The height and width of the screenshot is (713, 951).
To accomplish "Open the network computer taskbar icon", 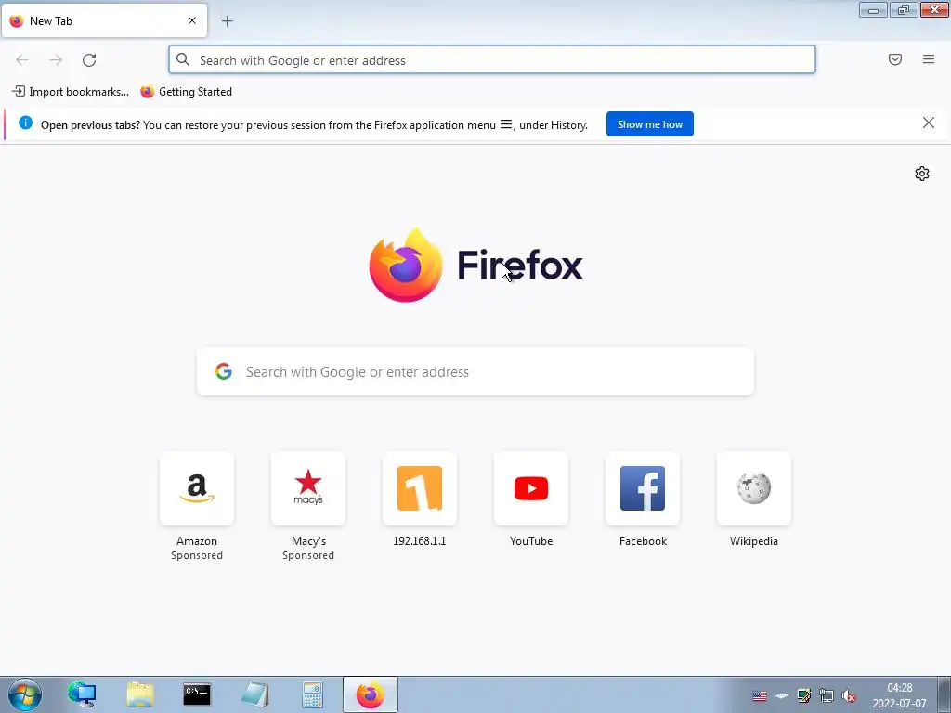I will (x=82, y=694).
